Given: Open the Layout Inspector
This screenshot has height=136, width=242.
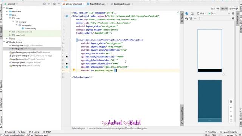Looking at the screenshot, I should pos(229,132).
